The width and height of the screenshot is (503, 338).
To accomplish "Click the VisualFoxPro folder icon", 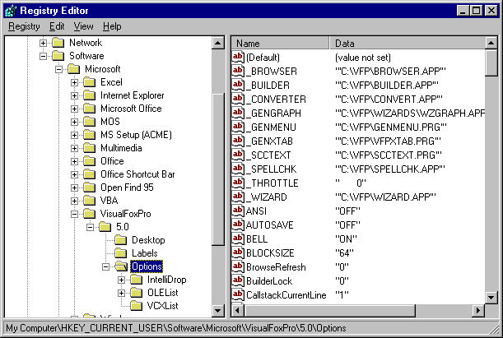I will point(89,214).
